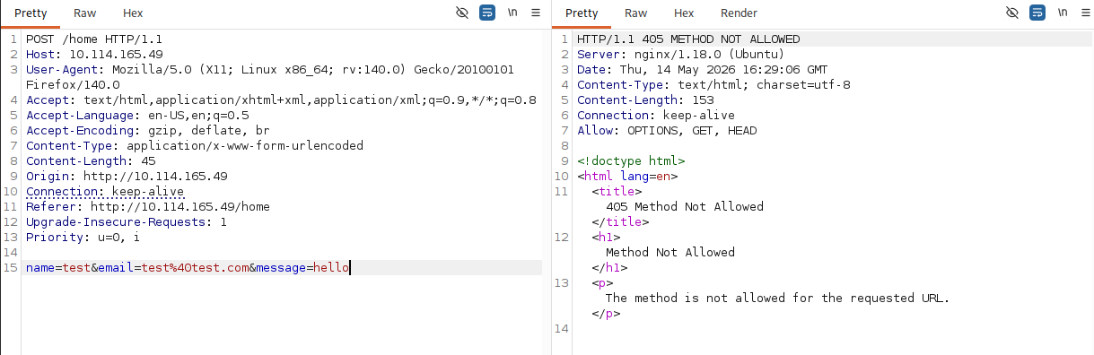Image resolution: width=1094 pixels, height=355 pixels.
Task: Click the crossed-out eye icon in response pane
Action: click(x=1012, y=13)
